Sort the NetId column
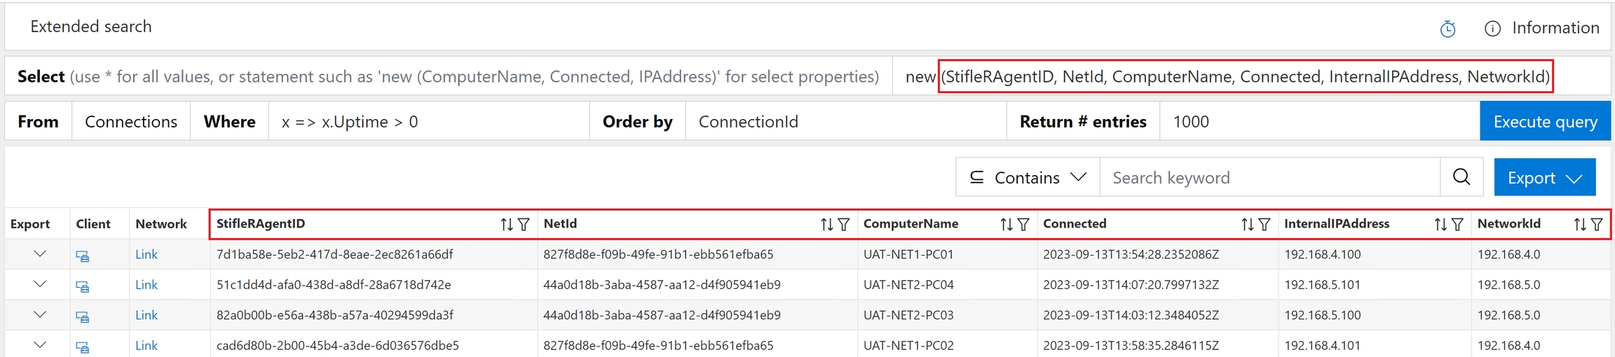Image resolution: width=1615 pixels, height=357 pixels. coord(826,225)
